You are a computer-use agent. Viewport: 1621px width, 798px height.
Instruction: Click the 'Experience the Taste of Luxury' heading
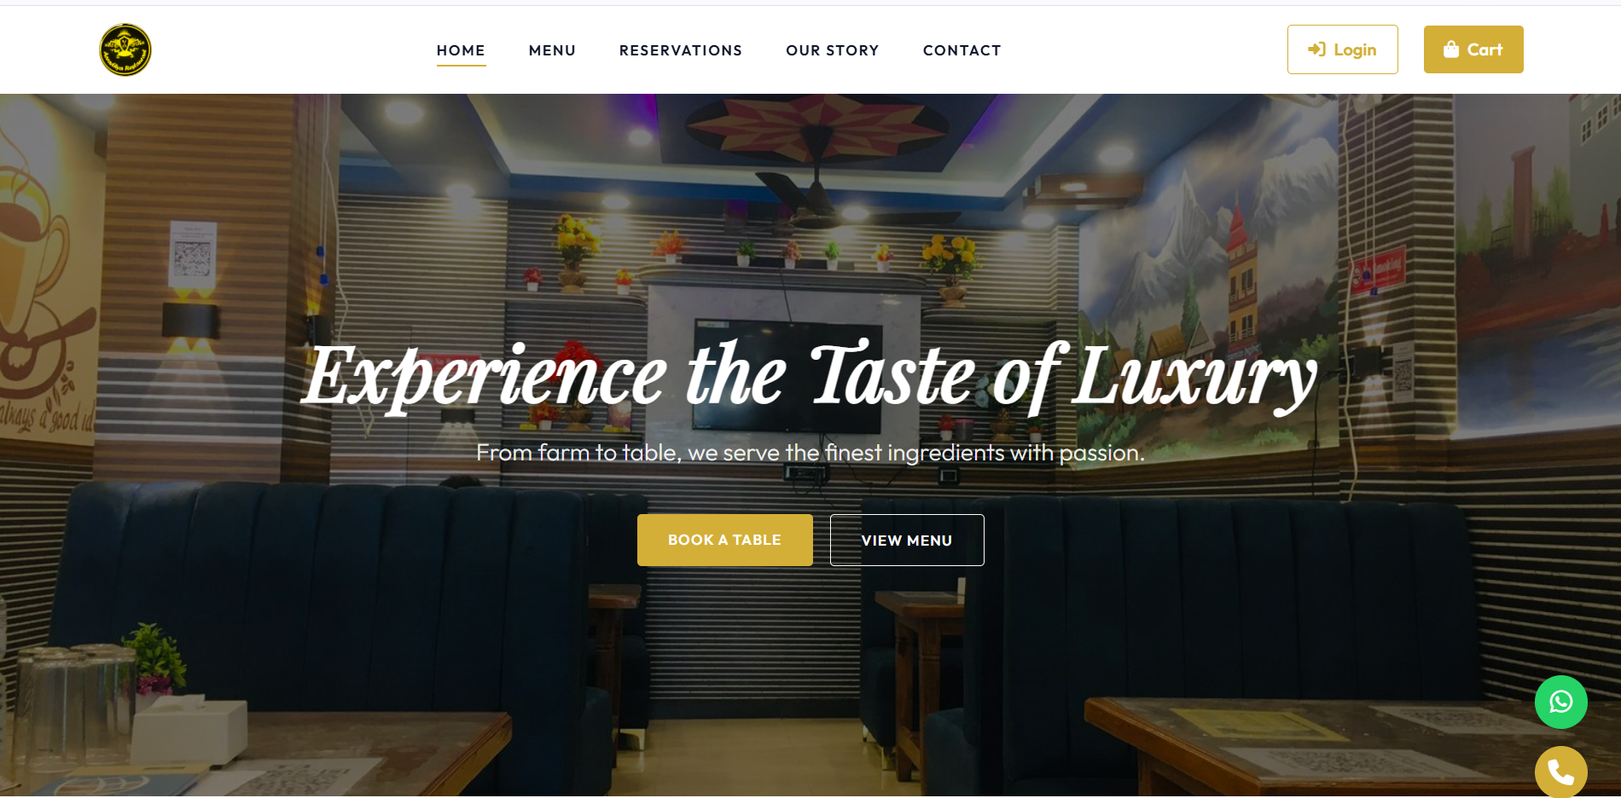point(810,376)
